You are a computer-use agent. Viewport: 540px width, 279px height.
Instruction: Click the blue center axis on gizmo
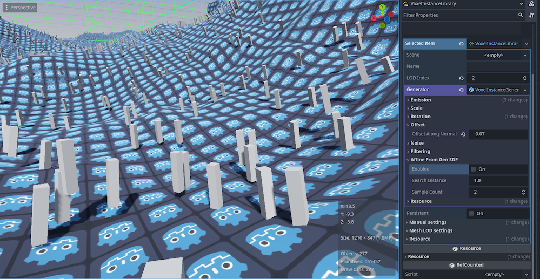(x=386, y=19)
